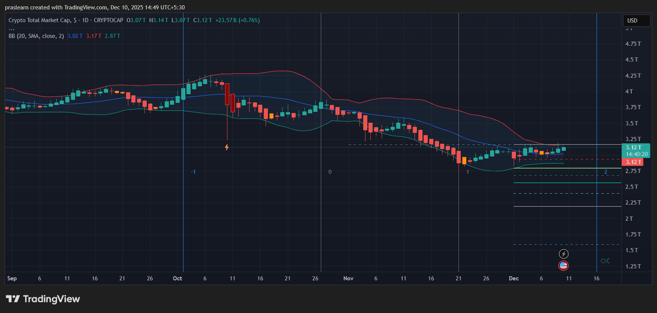Click the 4 T level on price axis

[x=629, y=92]
